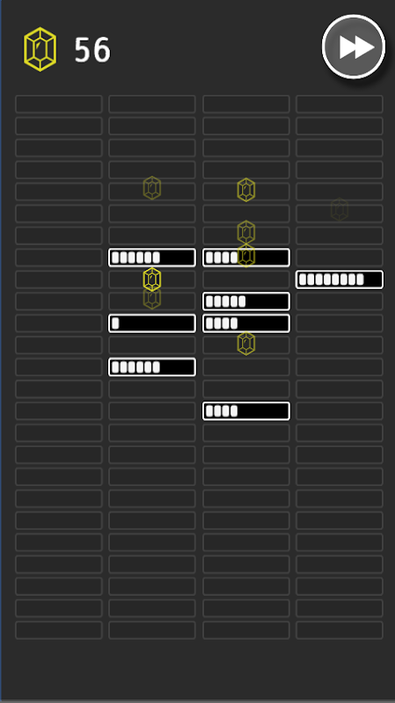Click the second column's single-segment progress bar
This screenshot has width=395, height=703.
[152, 323]
